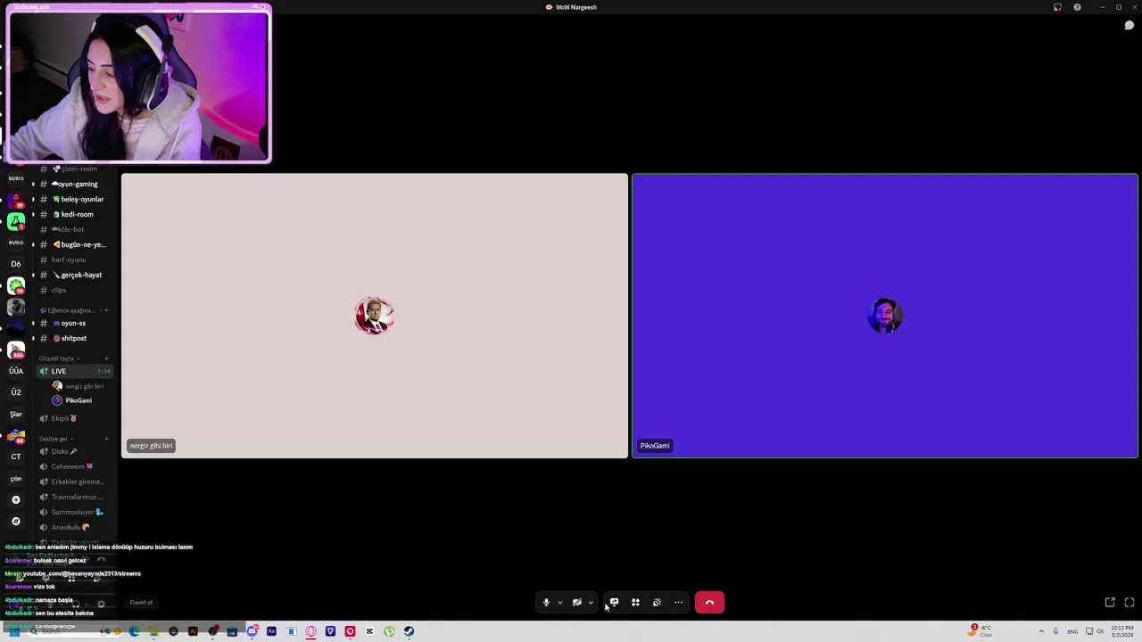The width and height of the screenshot is (1142, 642).
Task: Click the Davet et invite button
Action: click(141, 603)
